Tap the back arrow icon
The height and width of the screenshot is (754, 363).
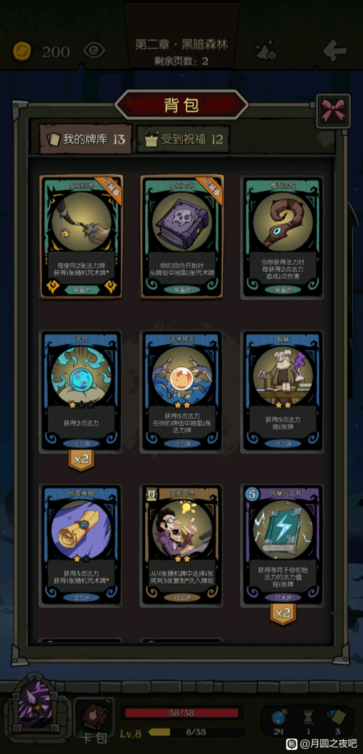(334, 49)
